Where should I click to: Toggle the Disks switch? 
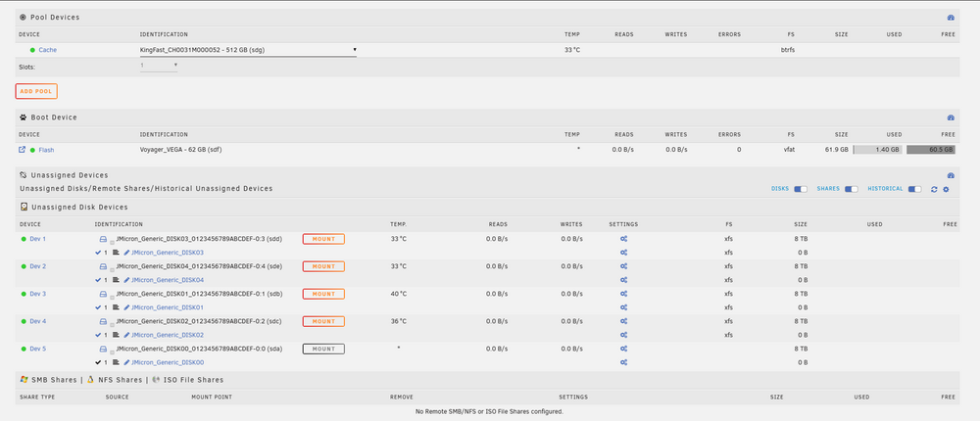[801, 189]
